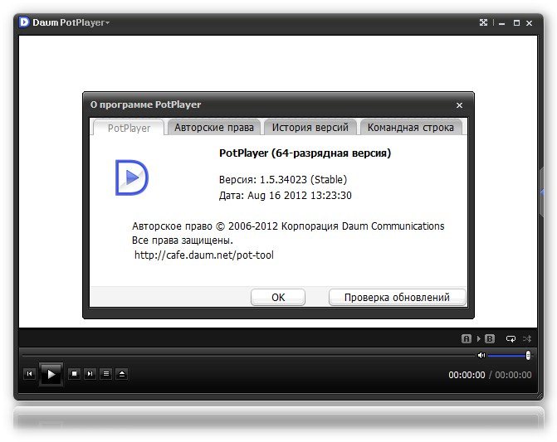Image resolution: width=557 pixels, height=442 pixels.
Task: Click the resize grip at window corner
Action: pyautogui.click(x=540, y=396)
